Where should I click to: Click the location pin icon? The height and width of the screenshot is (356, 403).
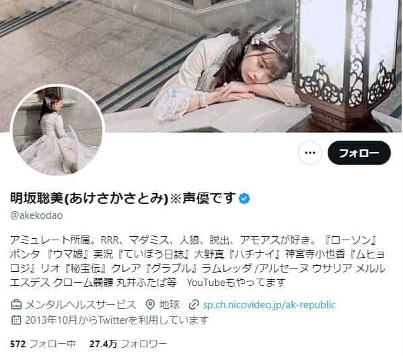(x=150, y=305)
